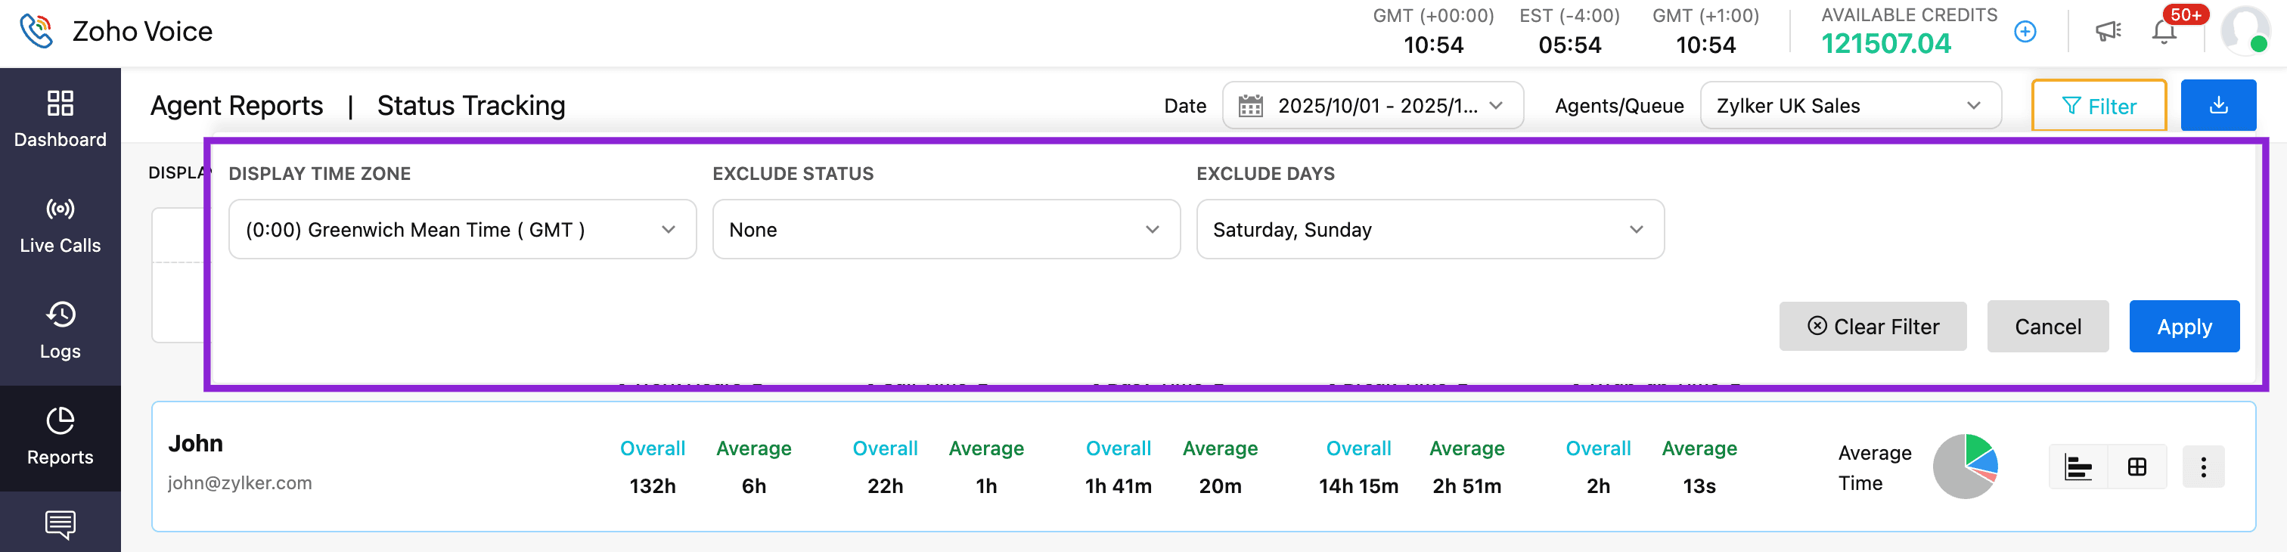Screen dimensions: 2287x552
Task: Open Logs in the sidebar
Action: (x=61, y=331)
